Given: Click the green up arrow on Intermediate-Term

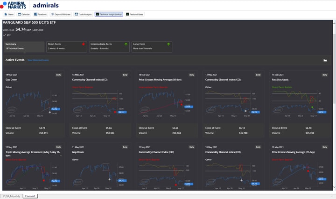Looking at the screenshot, I should tap(126, 44).
